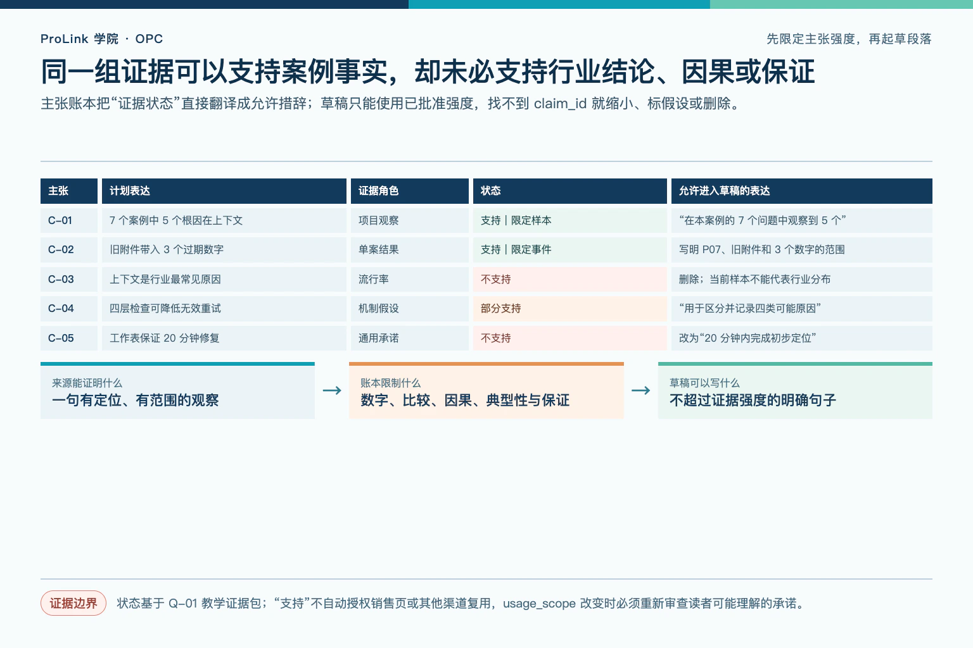Click the '草稿可以写什么' card label
Image resolution: width=973 pixels, height=648 pixels.
(704, 383)
